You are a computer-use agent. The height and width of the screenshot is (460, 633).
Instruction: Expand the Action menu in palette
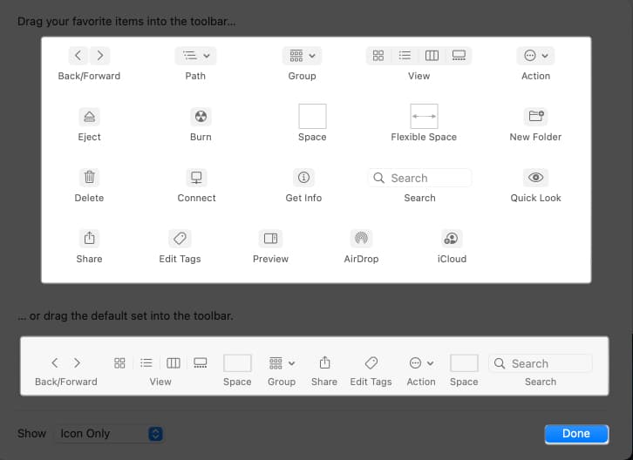tap(535, 56)
